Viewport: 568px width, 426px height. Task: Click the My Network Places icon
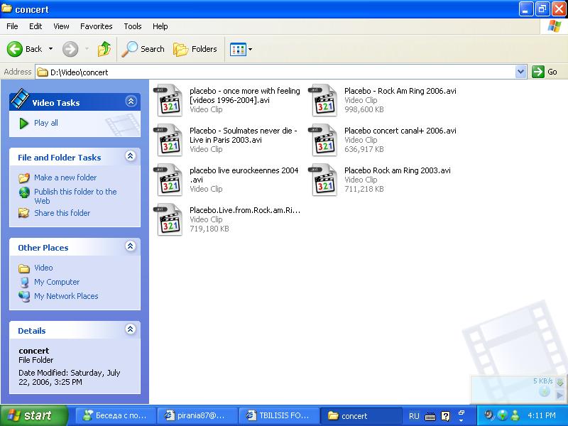pyautogui.click(x=24, y=296)
